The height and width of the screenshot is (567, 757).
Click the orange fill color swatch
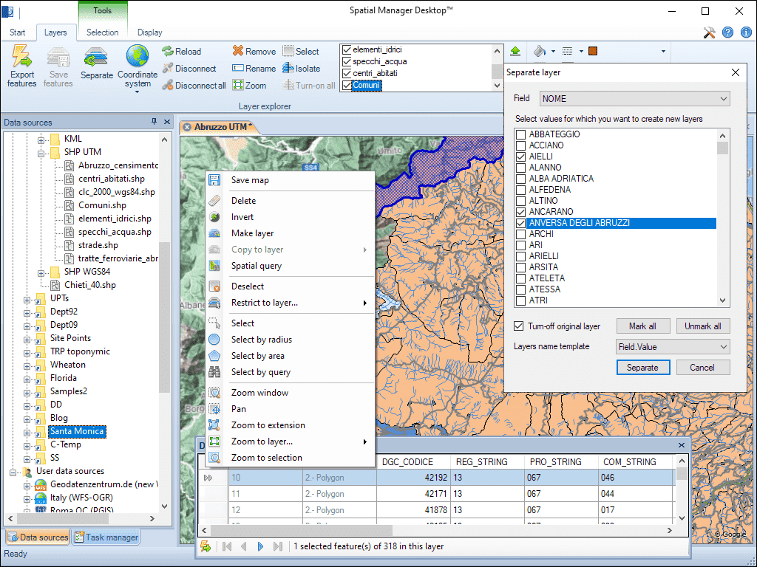tap(593, 51)
